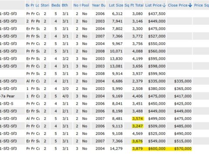Click the List Price header text
209x157 pixels.
coord(153,5)
